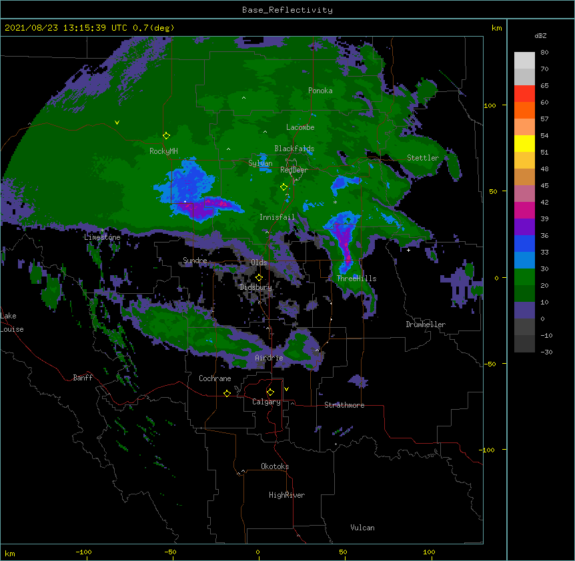Click the Vulcan label
The height and width of the screenshot is (561, 575).
pyautogui.click(x=362, y=528)
